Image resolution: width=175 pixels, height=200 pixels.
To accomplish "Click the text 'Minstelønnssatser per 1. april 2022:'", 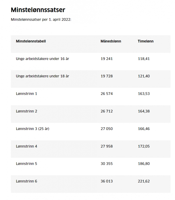I will [x=41, y=19].
